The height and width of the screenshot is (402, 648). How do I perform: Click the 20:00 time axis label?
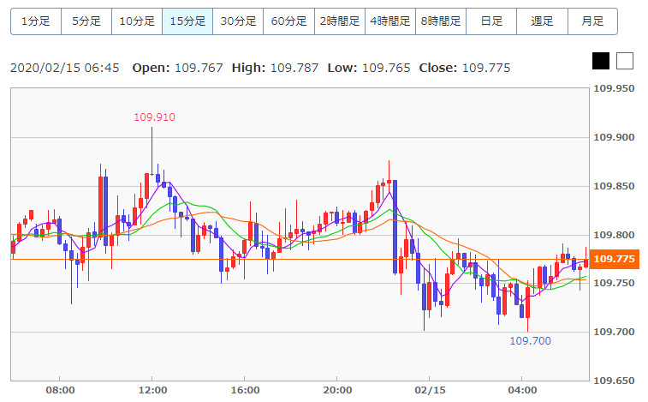click(337, 390)
